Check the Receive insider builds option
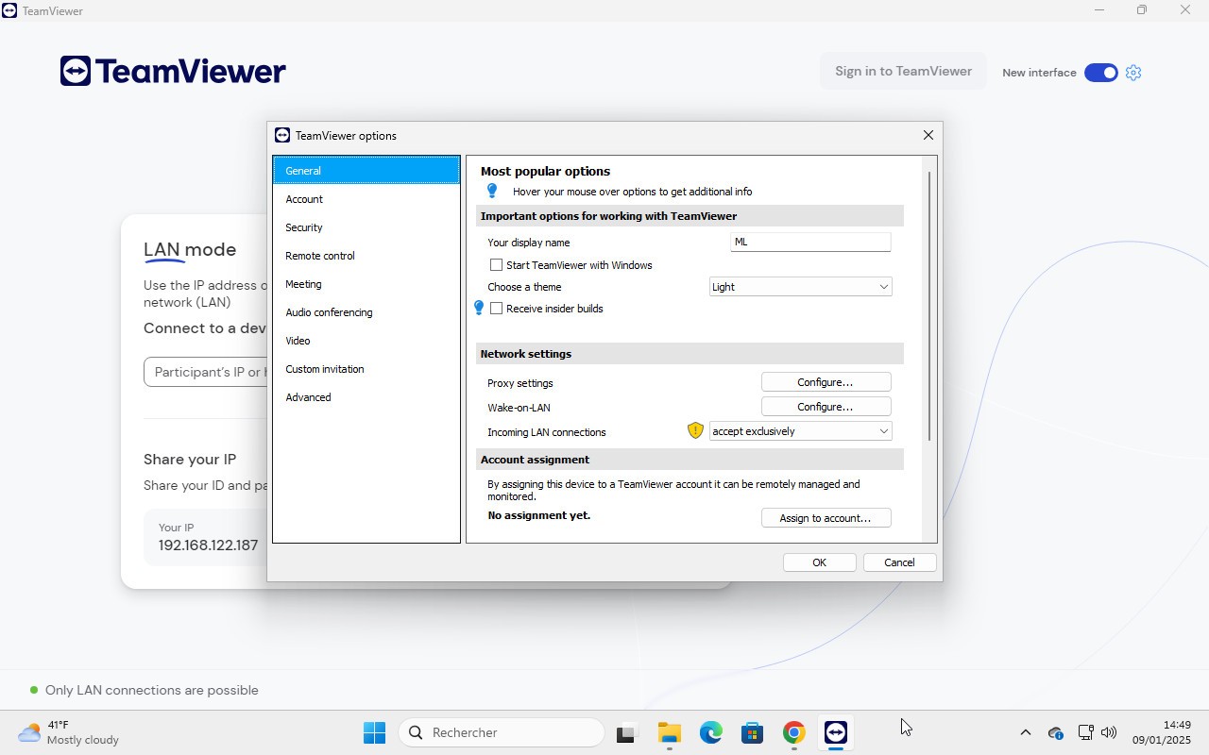Image resolution: width=1209 pixels, height=755 pixels. pos(497,309)
